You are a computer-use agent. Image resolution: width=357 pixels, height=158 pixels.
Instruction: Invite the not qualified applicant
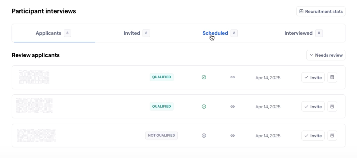(x=313, y=136)
